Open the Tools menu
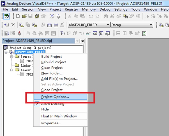The height and width of the screenshot is (136, 169). pyautogui.click(x=135, y=10)
